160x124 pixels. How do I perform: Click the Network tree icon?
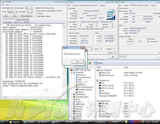[74, 109]
